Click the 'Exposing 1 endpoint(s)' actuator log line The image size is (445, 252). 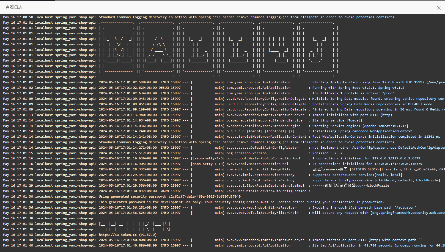(364, 207)
